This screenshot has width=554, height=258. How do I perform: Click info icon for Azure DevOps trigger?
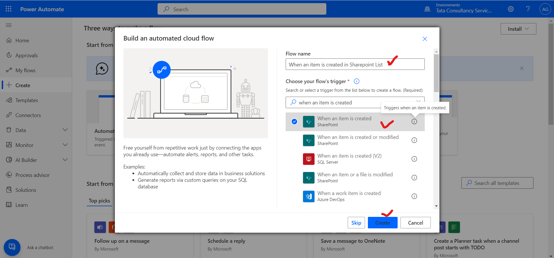[x=414, y=196]
